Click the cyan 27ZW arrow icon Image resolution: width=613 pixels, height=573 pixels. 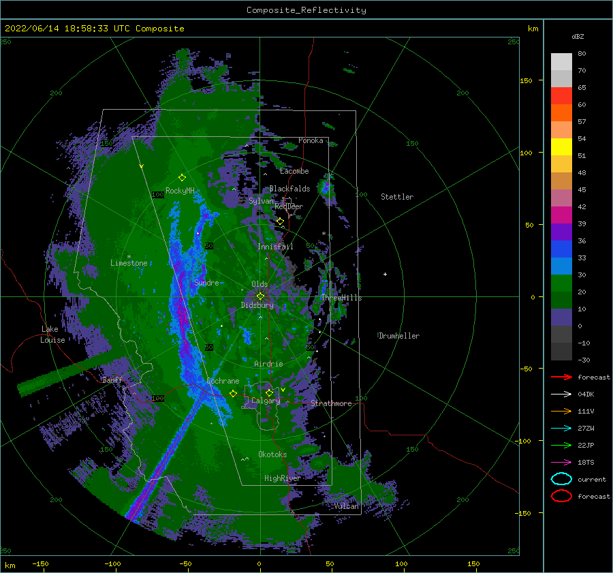pyautogui.click(x=561, y=429)
